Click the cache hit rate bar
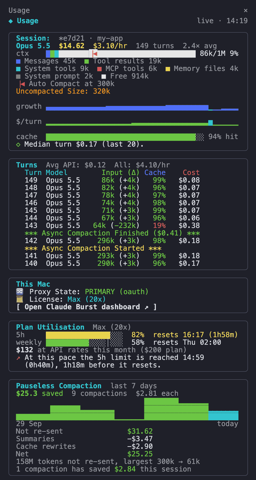Viewport: 256px width, 480px height. (x=125, y=137)
